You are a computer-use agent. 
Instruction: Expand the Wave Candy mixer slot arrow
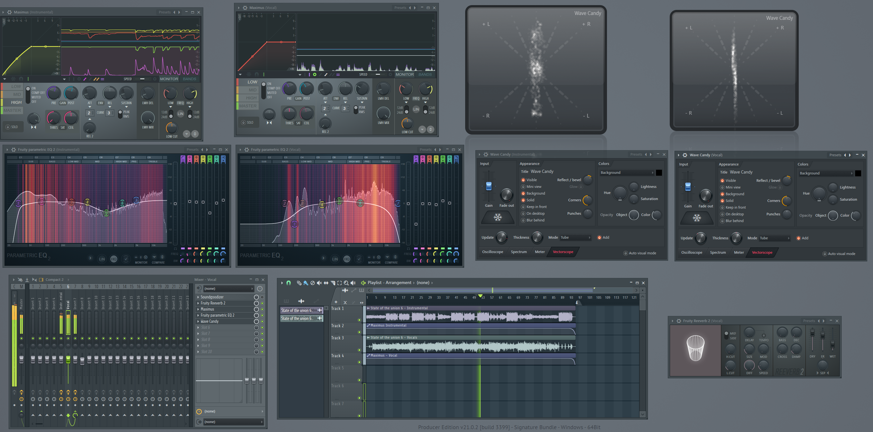tap(198, 321)
